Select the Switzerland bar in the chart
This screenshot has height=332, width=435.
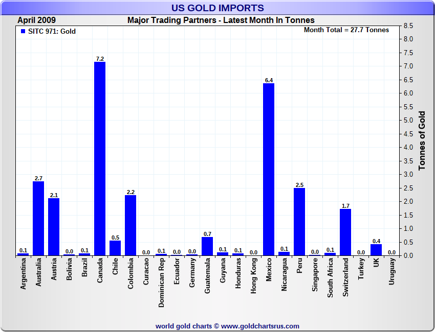point(345,232)
